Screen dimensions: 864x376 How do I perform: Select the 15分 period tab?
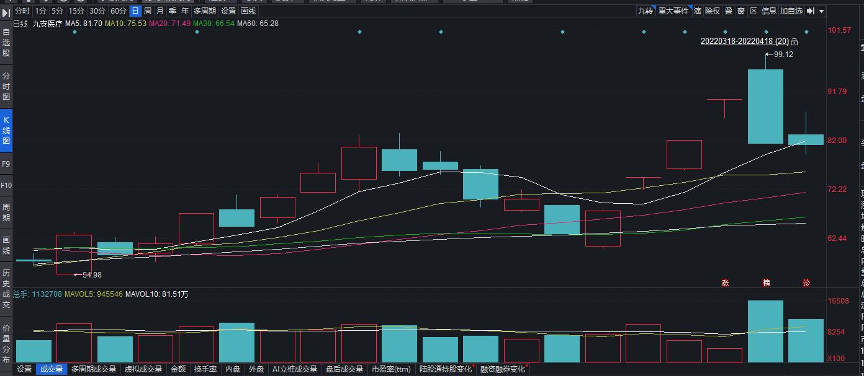click(76, 11)
